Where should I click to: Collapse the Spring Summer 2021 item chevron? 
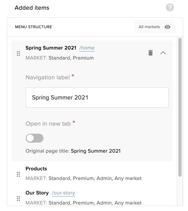[x=163, y=53]
